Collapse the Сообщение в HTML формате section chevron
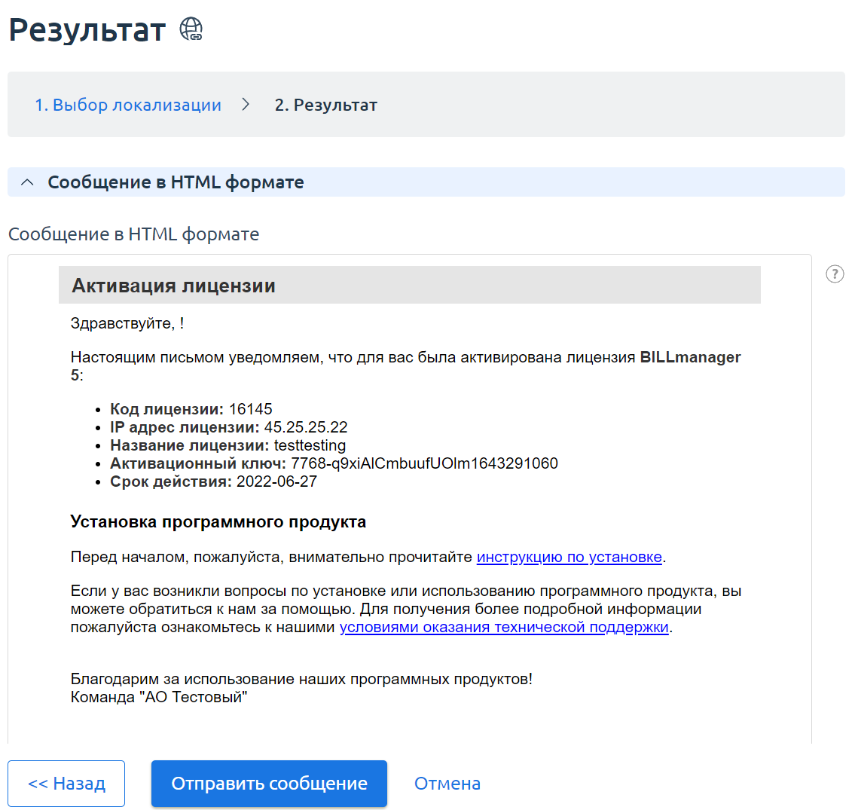This screenshot has width=855, height=810. (x=28, y=182)
